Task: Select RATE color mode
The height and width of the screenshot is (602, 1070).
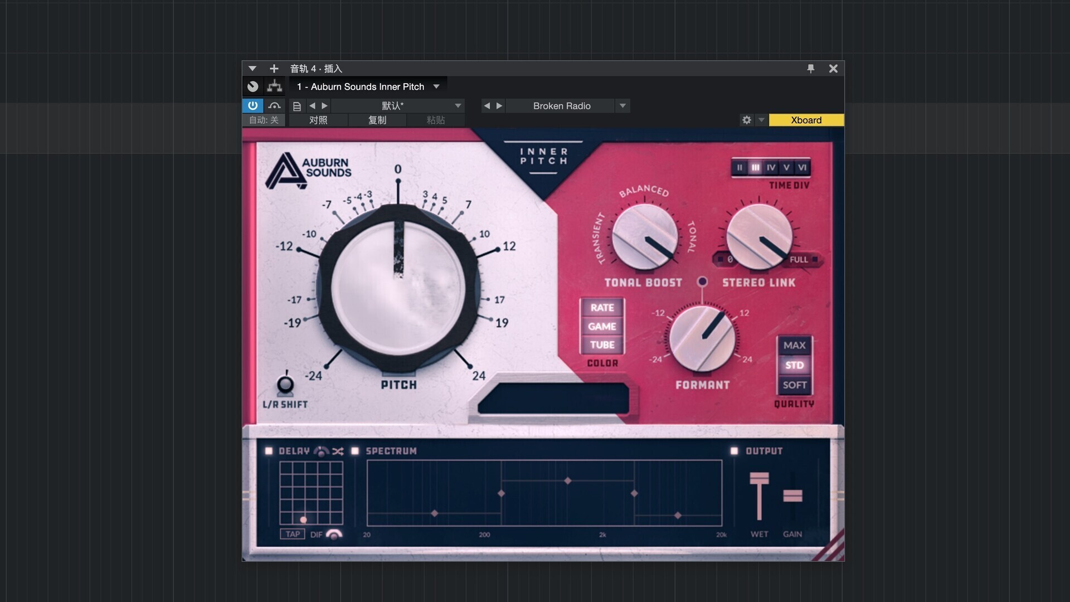Action: point(602,308)
